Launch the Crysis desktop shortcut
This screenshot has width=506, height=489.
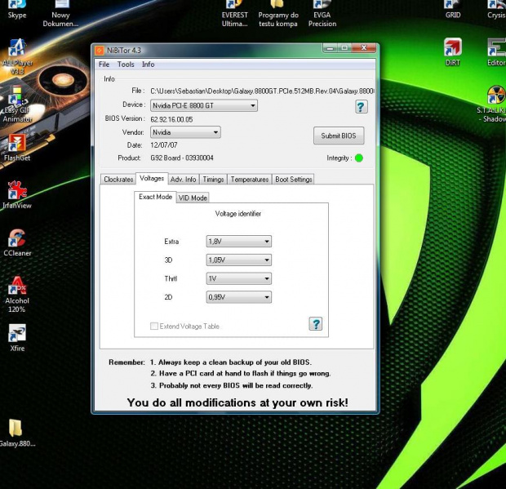[496, 9]
